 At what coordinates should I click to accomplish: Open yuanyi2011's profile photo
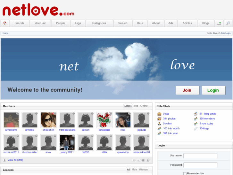[67, 142]
